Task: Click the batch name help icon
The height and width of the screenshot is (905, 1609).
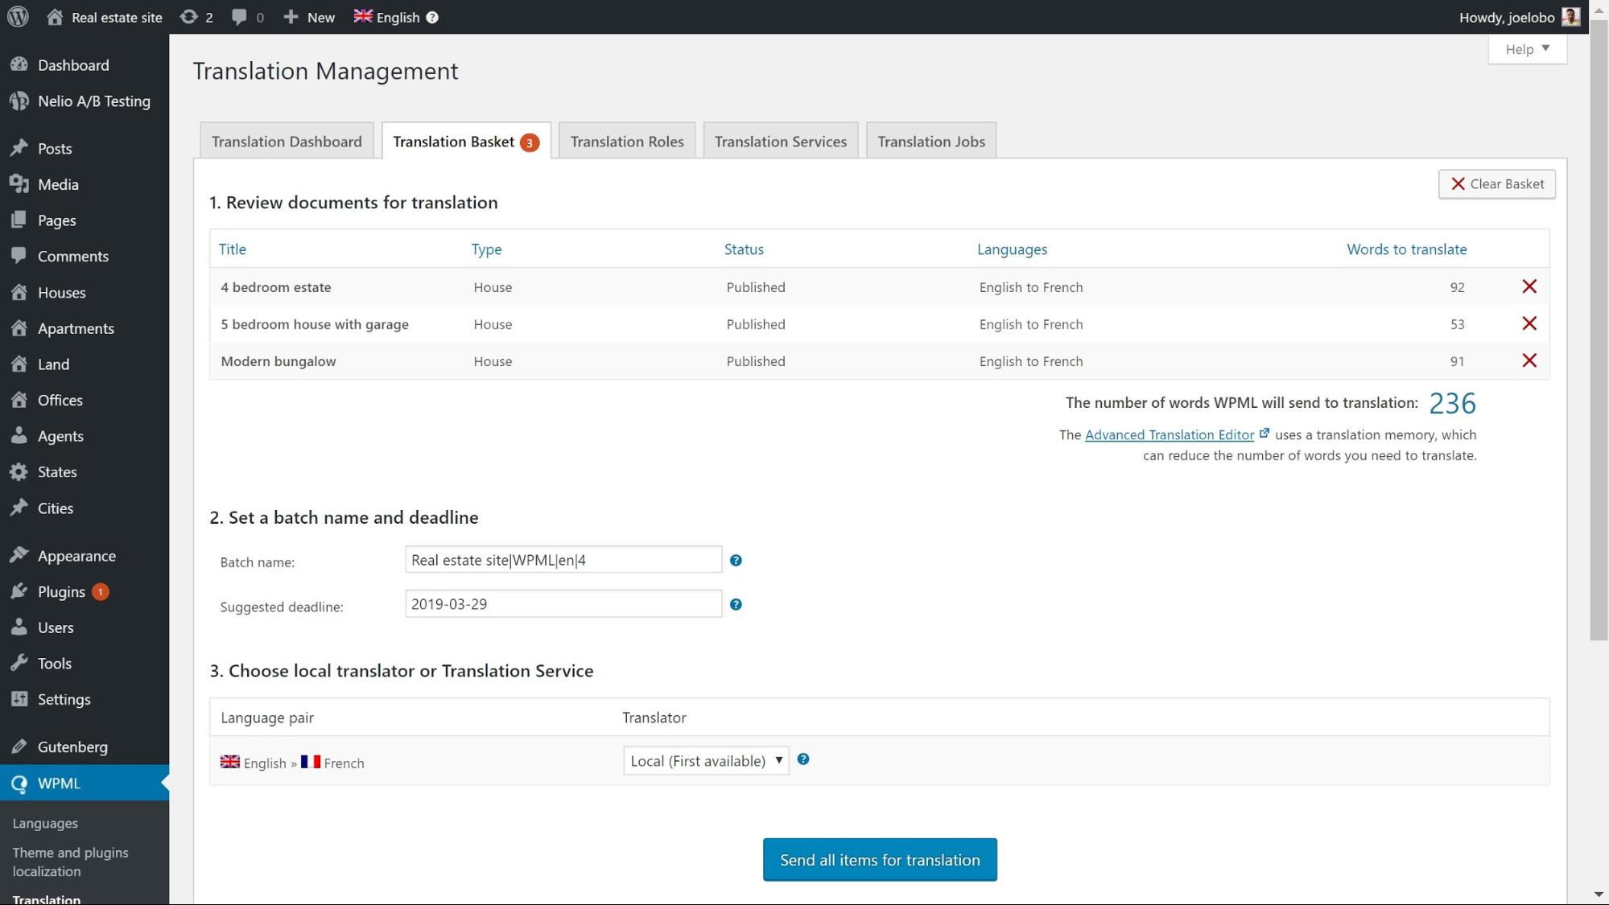Action: coord(735,561)
